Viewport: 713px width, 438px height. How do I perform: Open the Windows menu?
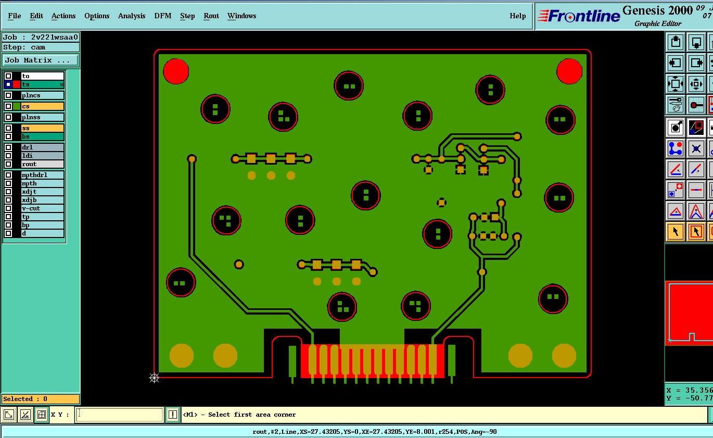point(242,16)
